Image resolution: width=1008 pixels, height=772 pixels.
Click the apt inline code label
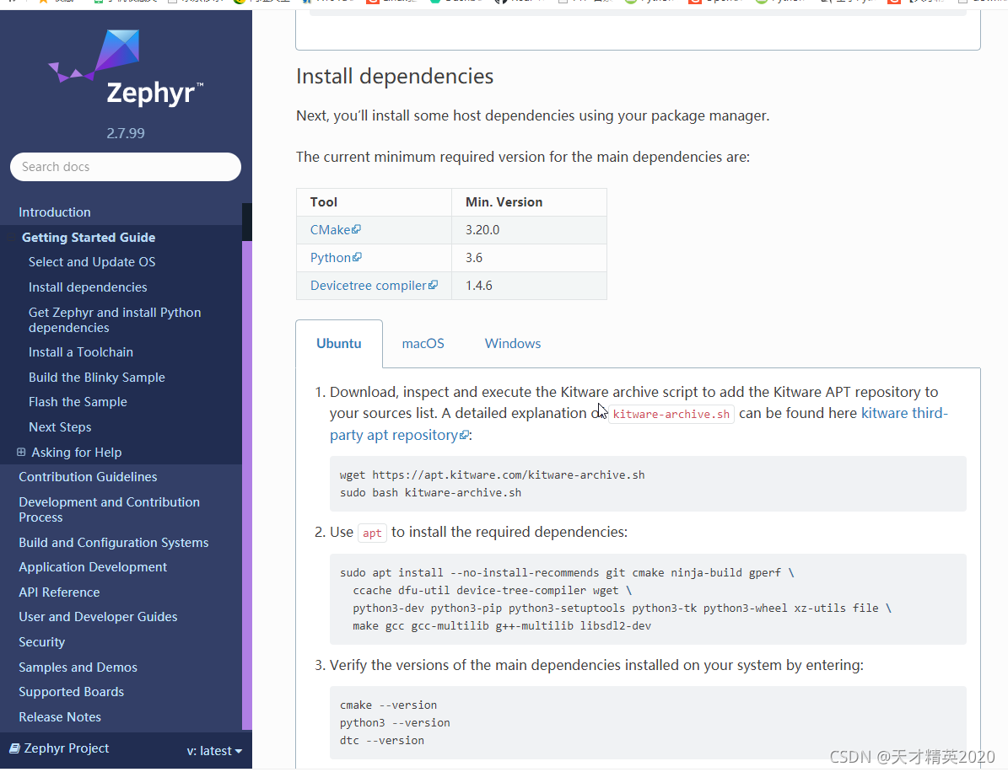click(372, 533)
